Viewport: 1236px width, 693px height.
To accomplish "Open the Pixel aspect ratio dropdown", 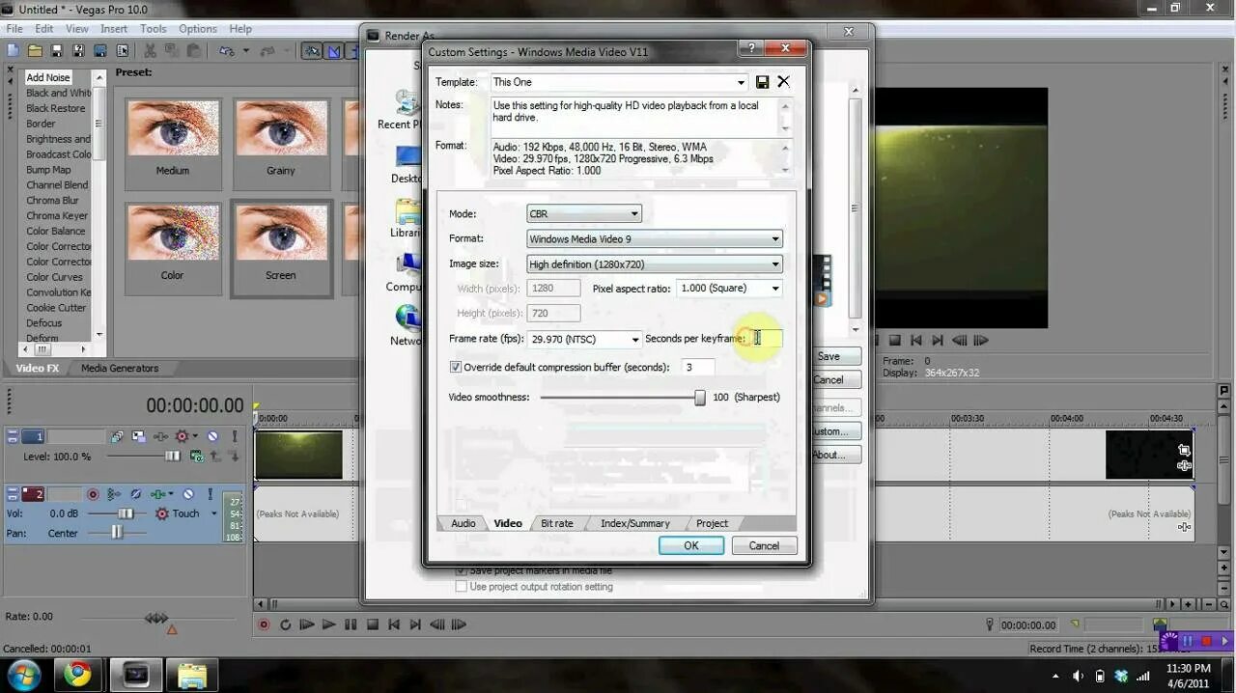I will tap(775, 288).
